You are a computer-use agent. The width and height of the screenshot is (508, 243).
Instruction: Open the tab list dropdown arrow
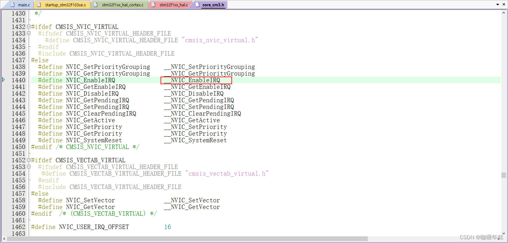498,4
